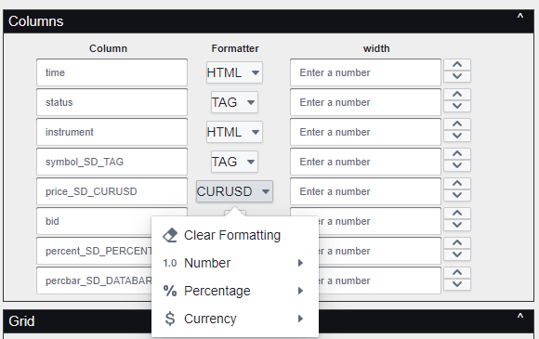Click the symbol_SD_TAG column name field
539x339 pixels.
[x=112, y=162]
